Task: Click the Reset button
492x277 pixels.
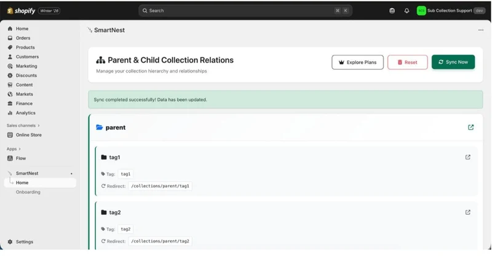Action: coord(407,62)
